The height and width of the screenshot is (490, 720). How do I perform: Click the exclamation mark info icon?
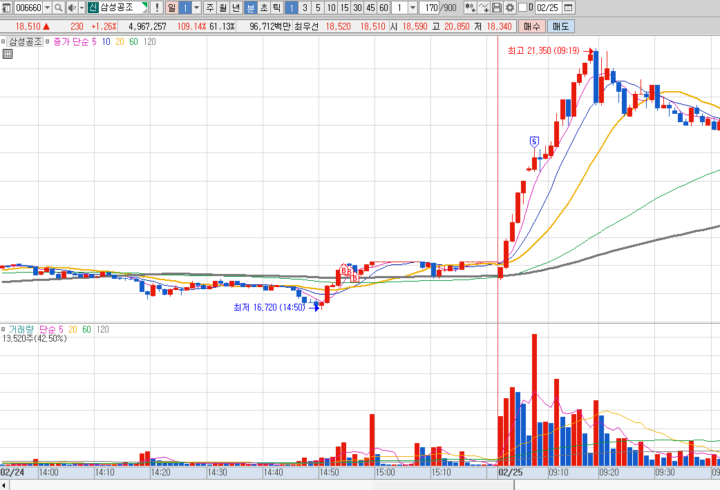tap(157, 8)
